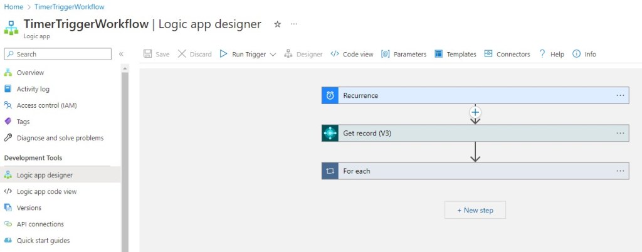642x252 pixels.
Task: Insert a step using the plus circle
Action: pyautogui.click(x=475, y=112)
